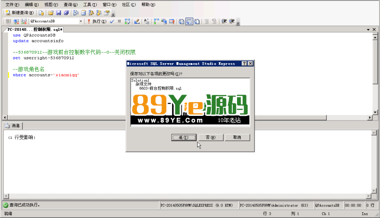Select '6603-前台控制权限.sql' in the save list
380x218 pixels.
tap(160, 88)
